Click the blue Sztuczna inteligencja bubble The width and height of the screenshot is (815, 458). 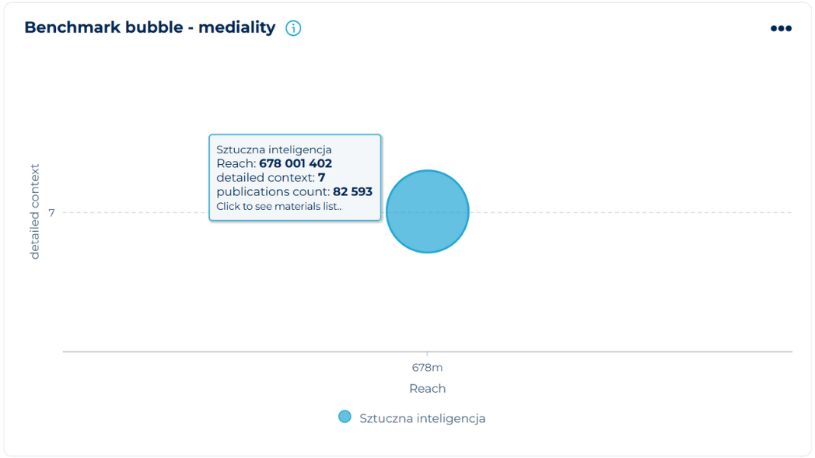[x=428, y=212]
